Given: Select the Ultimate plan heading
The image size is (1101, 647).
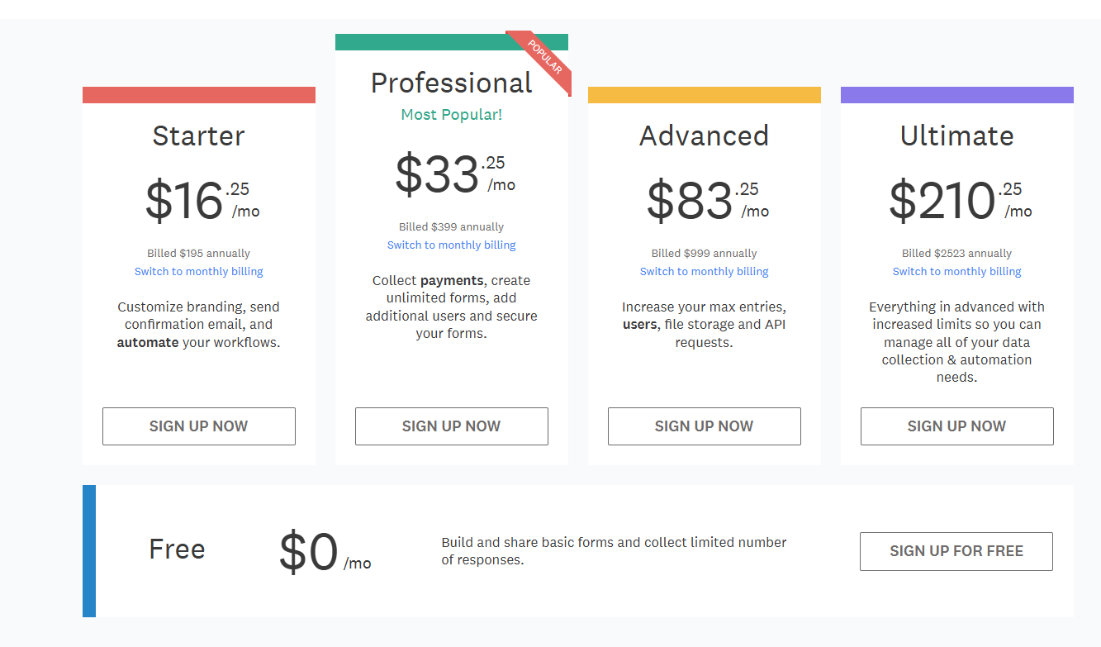Looking at the screenshot, I should tap(956, 136).
